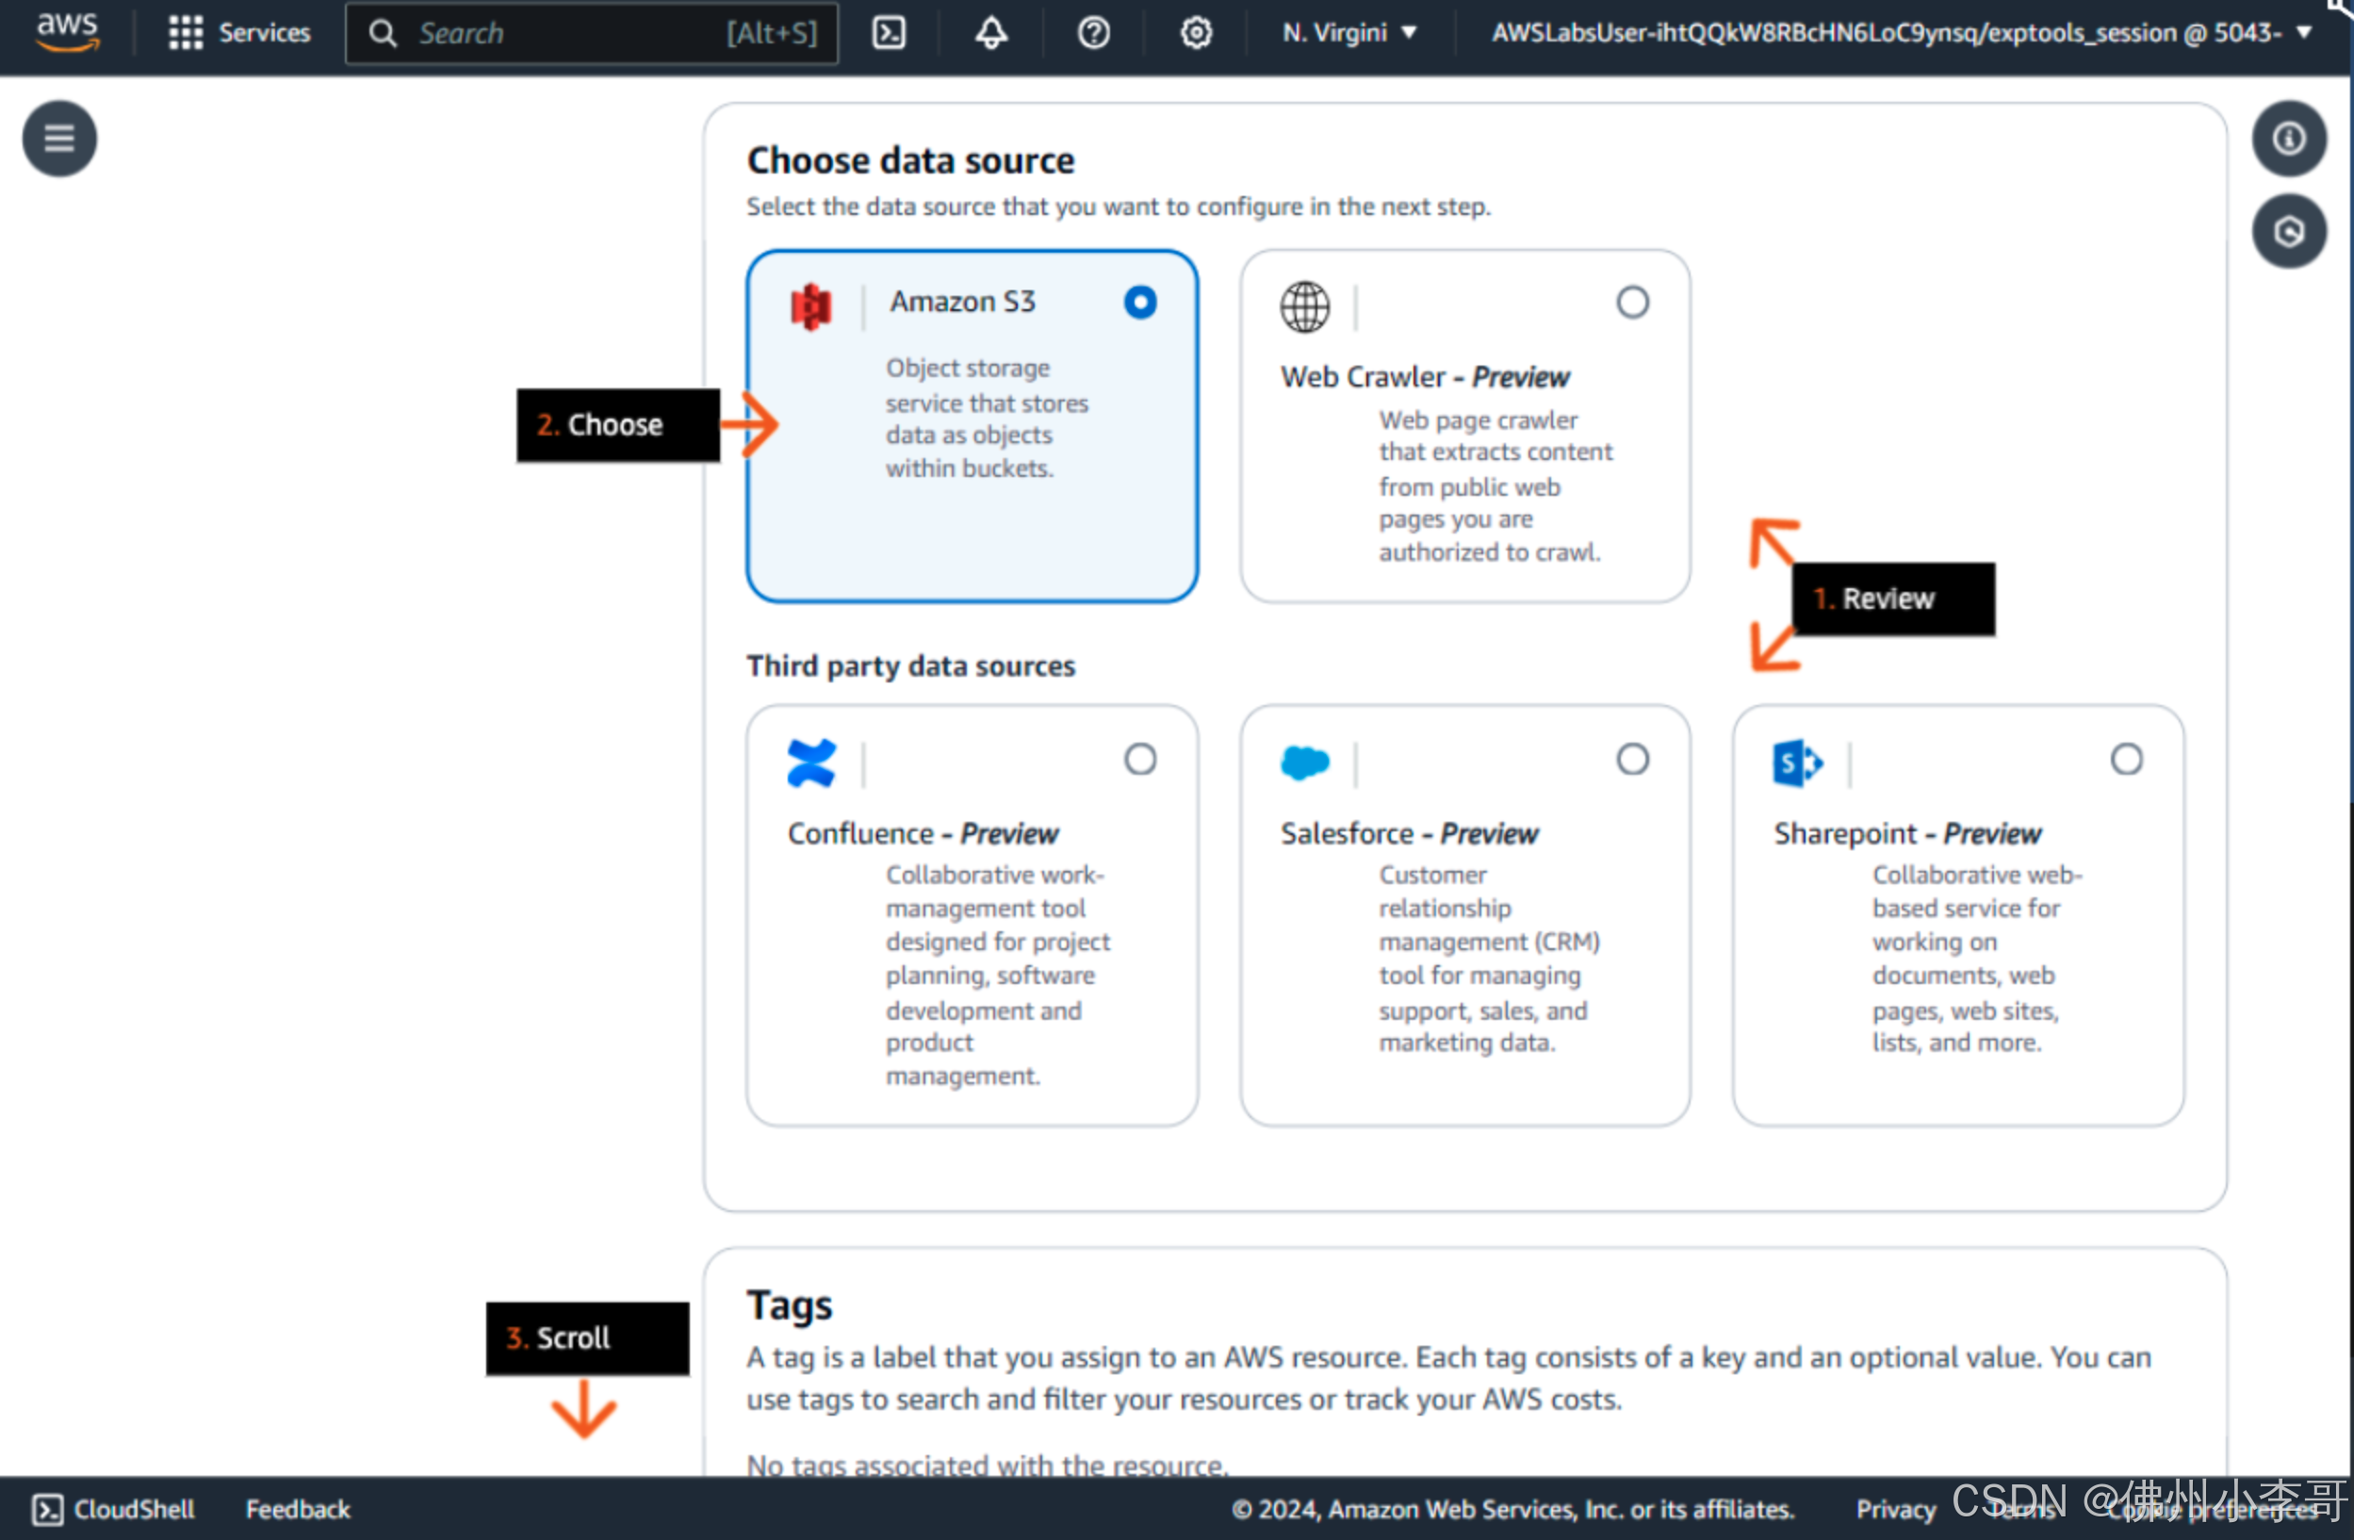The width and height of the screenshot is (2354, 1540).
Task: Click the Amazon S3 red bucket icon
Action: tap(811, 306)
